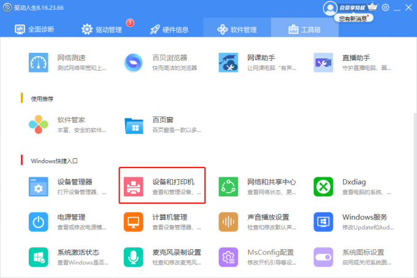Check 系统激活状态 Windows logo icon
The image size is (417, 278).
38,257
